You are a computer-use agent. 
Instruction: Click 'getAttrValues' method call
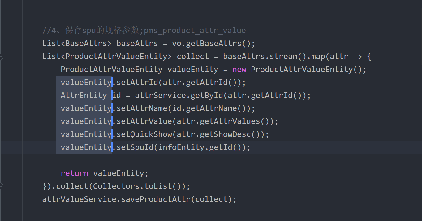[230, 121]
